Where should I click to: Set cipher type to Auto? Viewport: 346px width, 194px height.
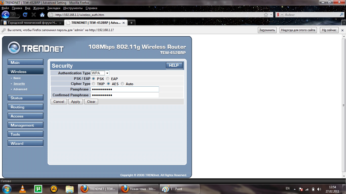tap(122, 84)
